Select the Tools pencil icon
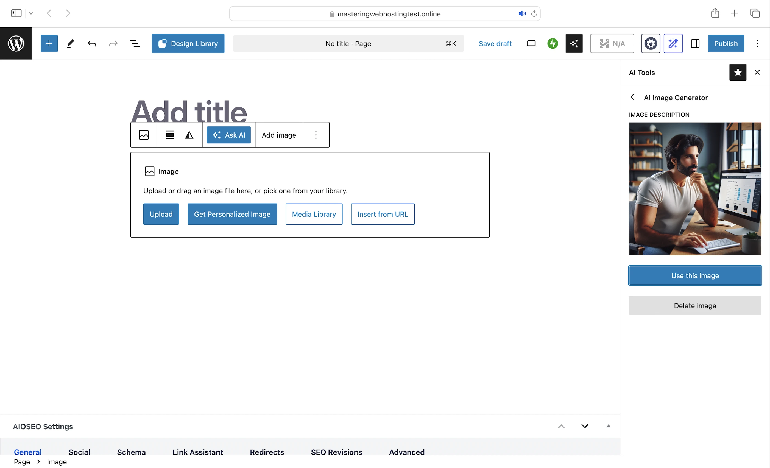The image size is (770, 468). pos(71,43)
